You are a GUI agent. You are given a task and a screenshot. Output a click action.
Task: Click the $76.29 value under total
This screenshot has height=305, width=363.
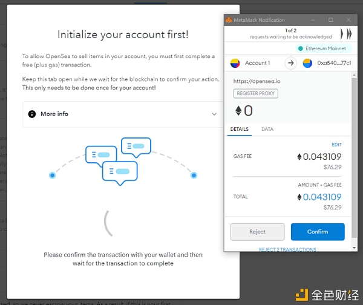(332, 208)
